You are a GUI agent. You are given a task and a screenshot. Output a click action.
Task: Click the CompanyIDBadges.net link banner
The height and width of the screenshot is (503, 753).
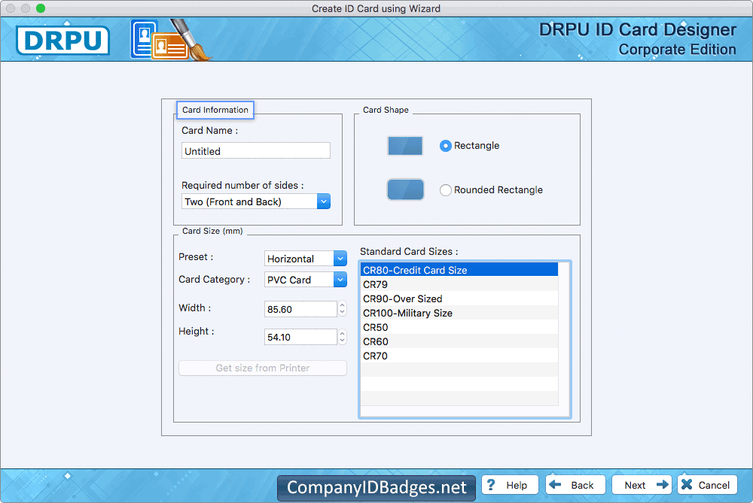click(376, 488)
